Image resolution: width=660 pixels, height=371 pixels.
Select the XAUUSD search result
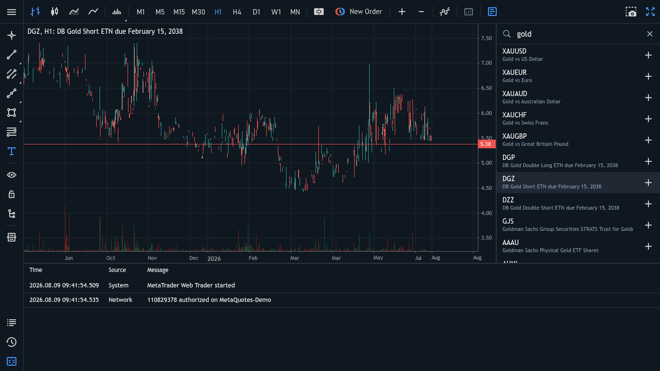[578, 55]
